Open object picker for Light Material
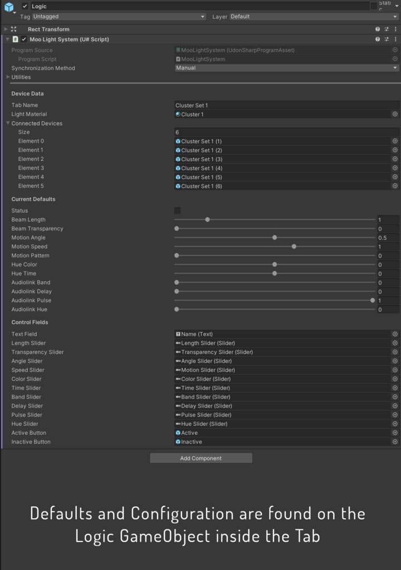401x570 pixels. tap(395, 114)
